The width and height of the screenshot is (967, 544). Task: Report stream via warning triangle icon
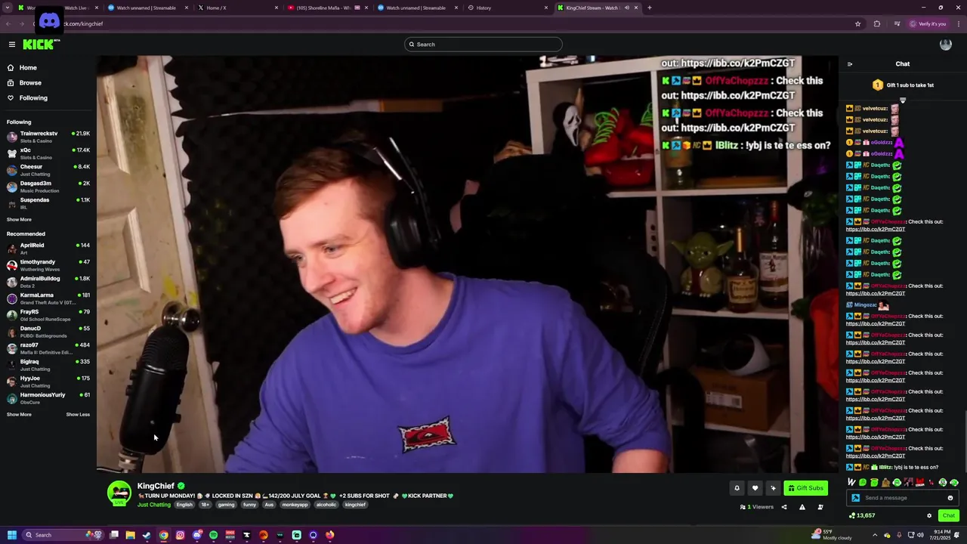(802, 507)
